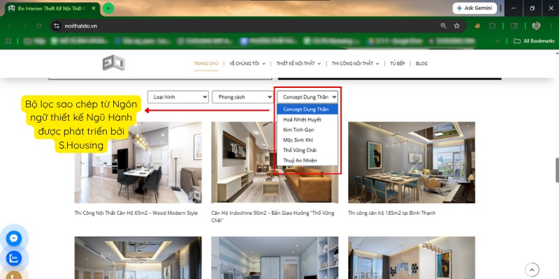
Task: Minimize the Chrome window
Action: (514, 8)
